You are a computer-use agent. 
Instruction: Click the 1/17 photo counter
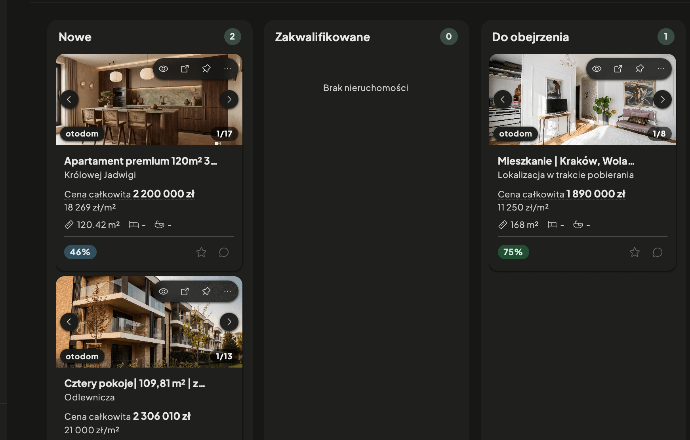224,134
